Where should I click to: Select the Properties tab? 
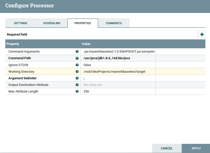click(83, 23)
